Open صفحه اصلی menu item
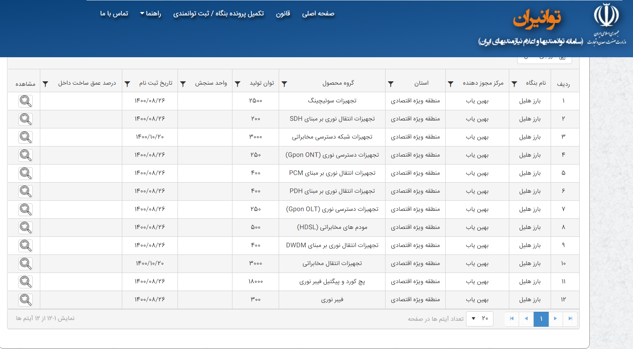The height and width of the screenshot is (349, 633). (x=318, y=14)
